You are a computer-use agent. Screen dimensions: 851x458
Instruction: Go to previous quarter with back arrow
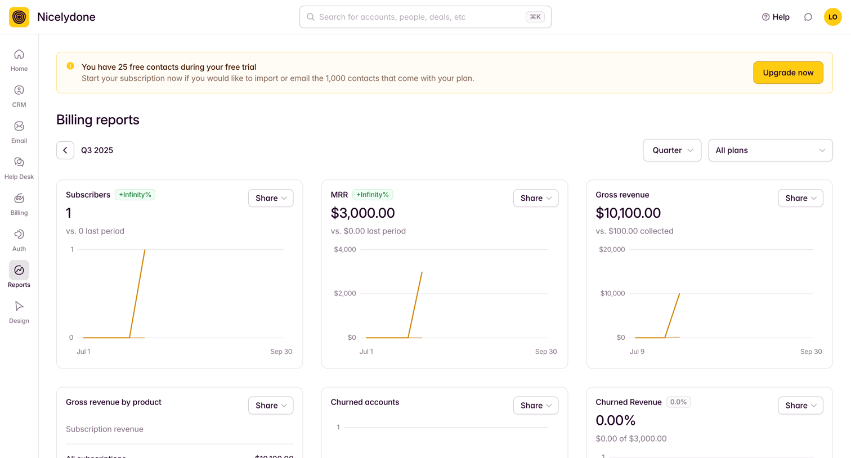point(65,150)
